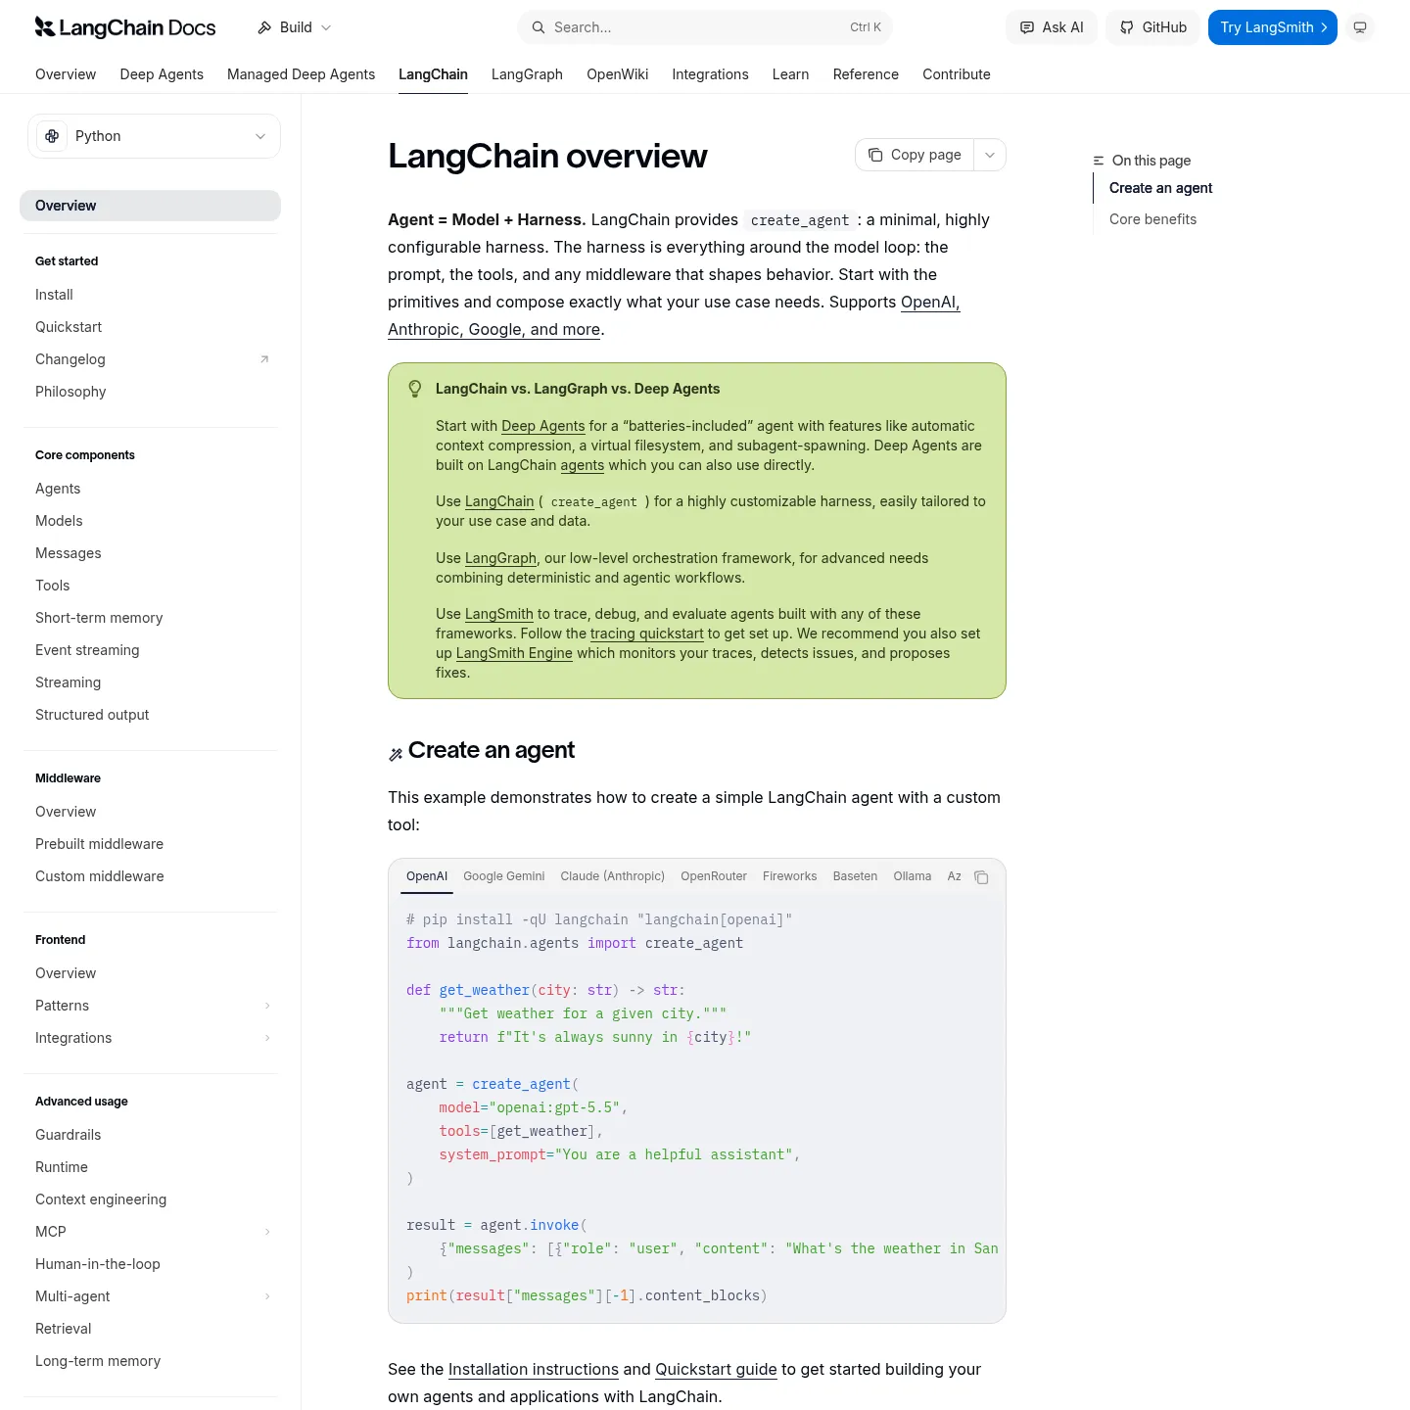Select the OpenRouter code tab

click(x=714, y=876)
